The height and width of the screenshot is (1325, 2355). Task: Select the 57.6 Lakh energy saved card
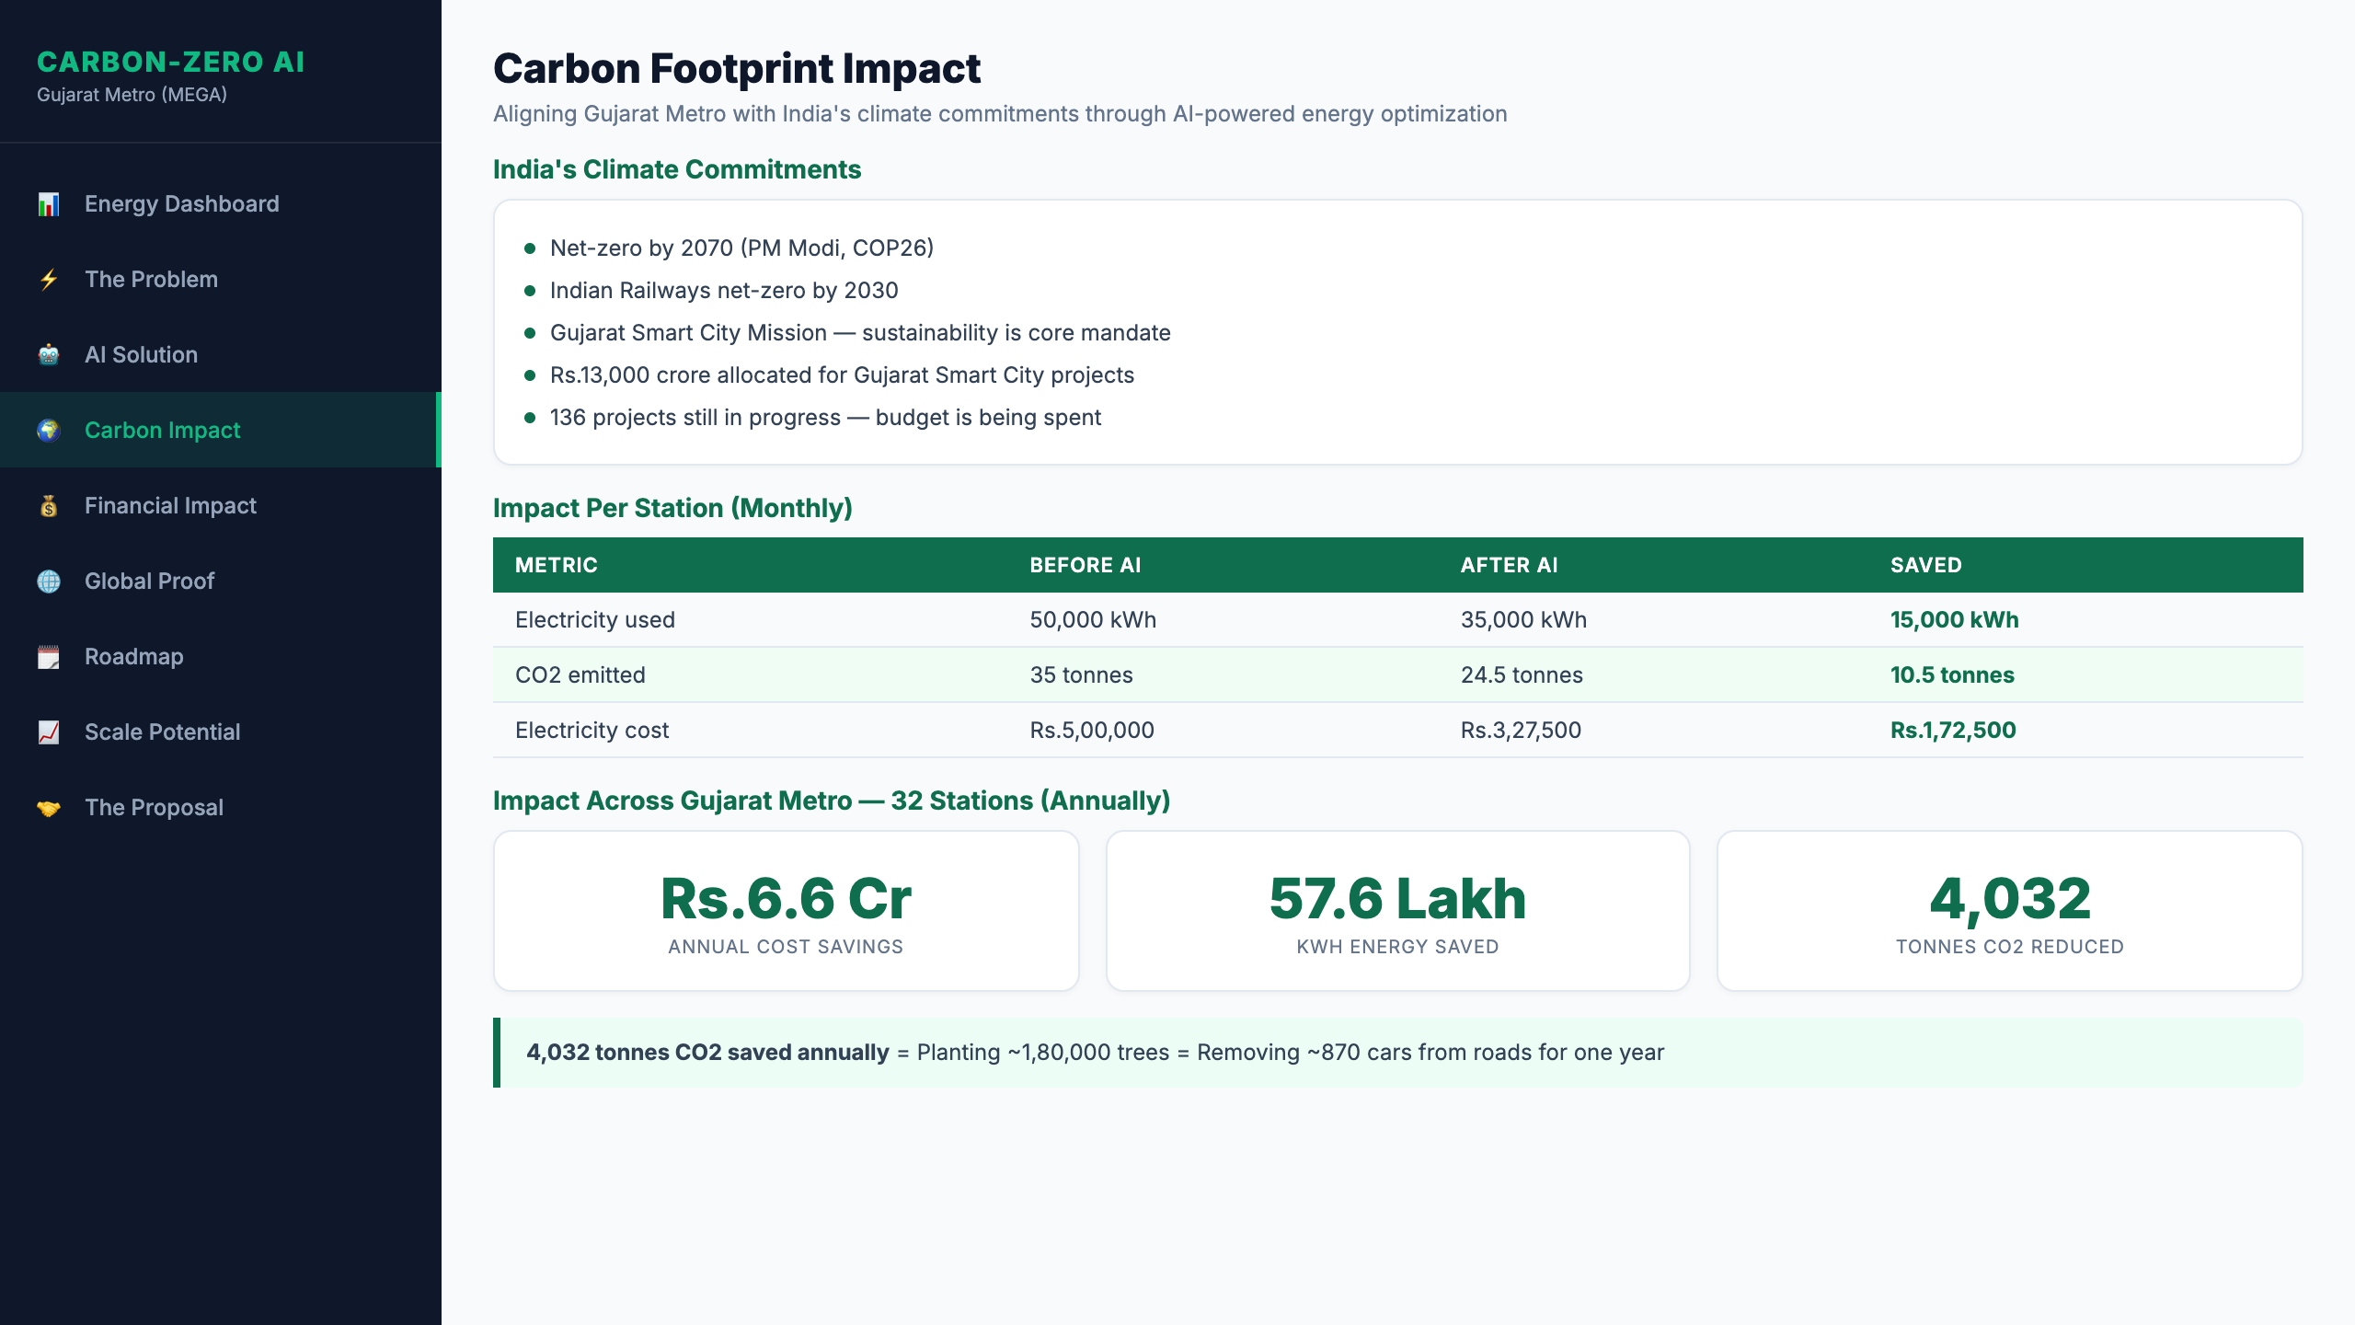click(1397, 911)
